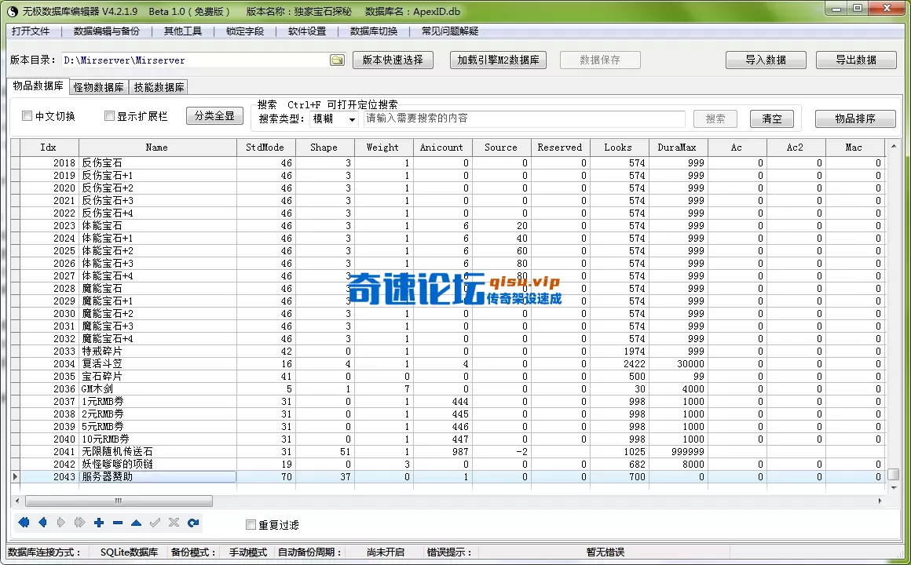Jump to first record with double-left arrow
Image resolution: width=911 pixels, height=565 pixels.
(x=24, y=523)
